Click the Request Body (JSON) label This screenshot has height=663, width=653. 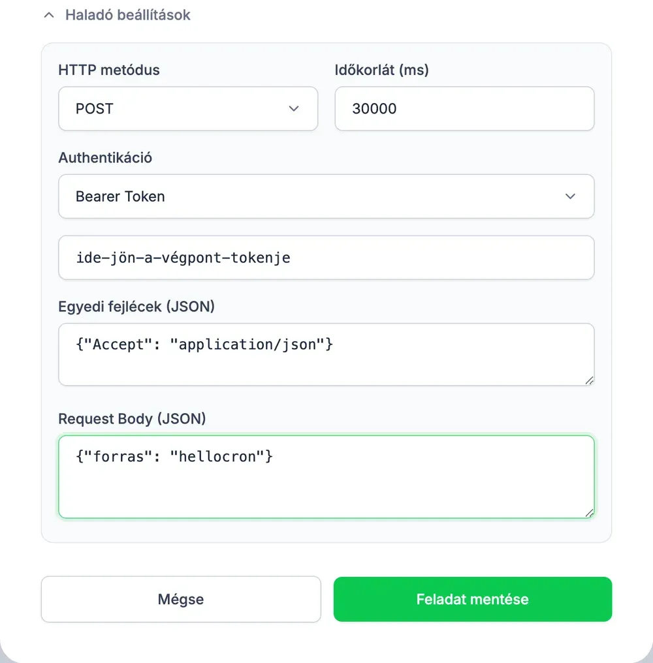(132, 418)
